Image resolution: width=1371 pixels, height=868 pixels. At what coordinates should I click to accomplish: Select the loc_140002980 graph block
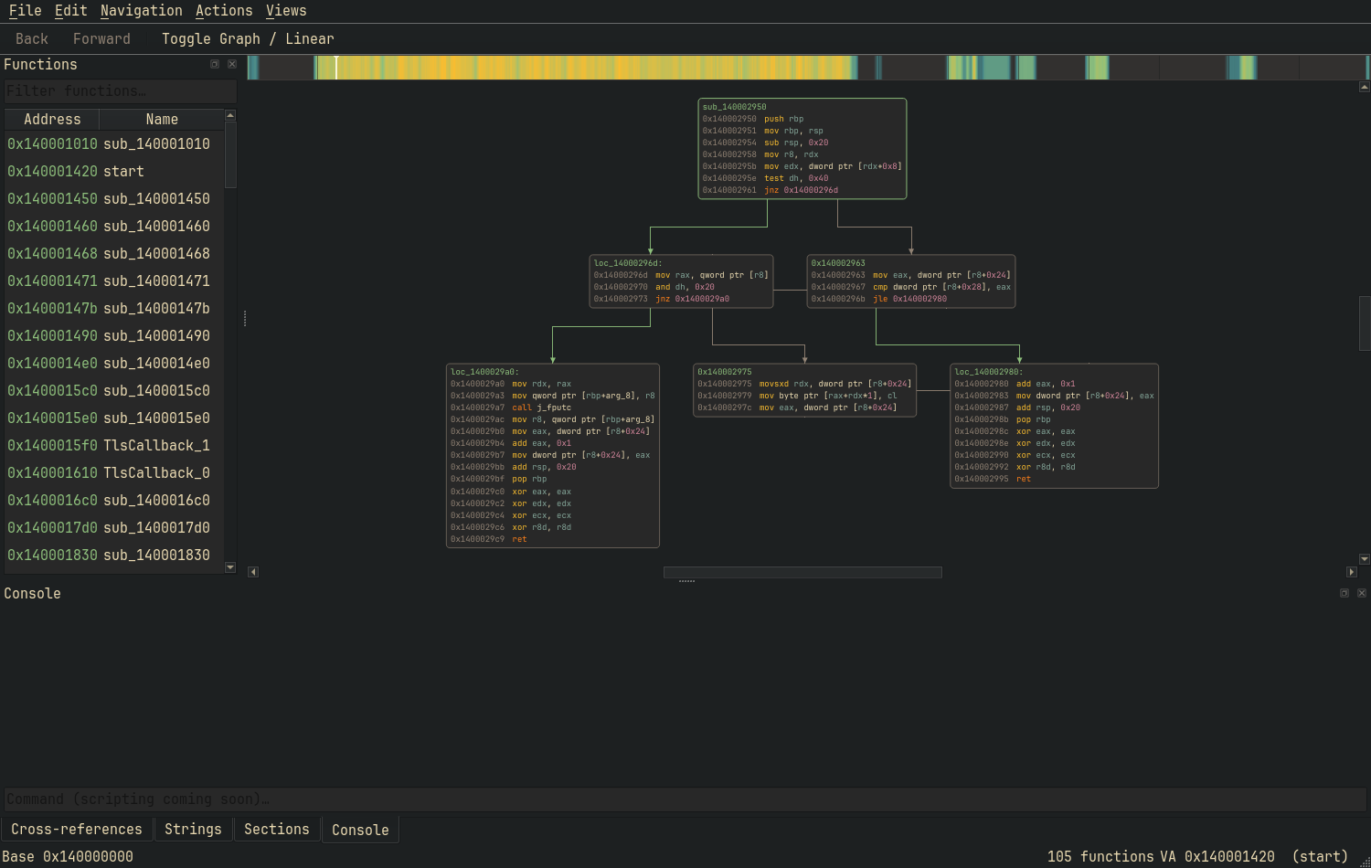(x=1055, y=426)
